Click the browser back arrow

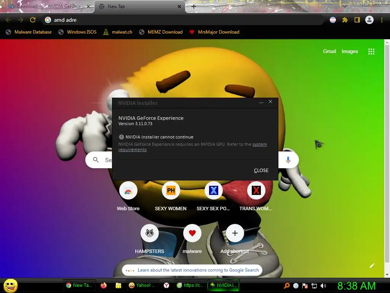(8, 20)
